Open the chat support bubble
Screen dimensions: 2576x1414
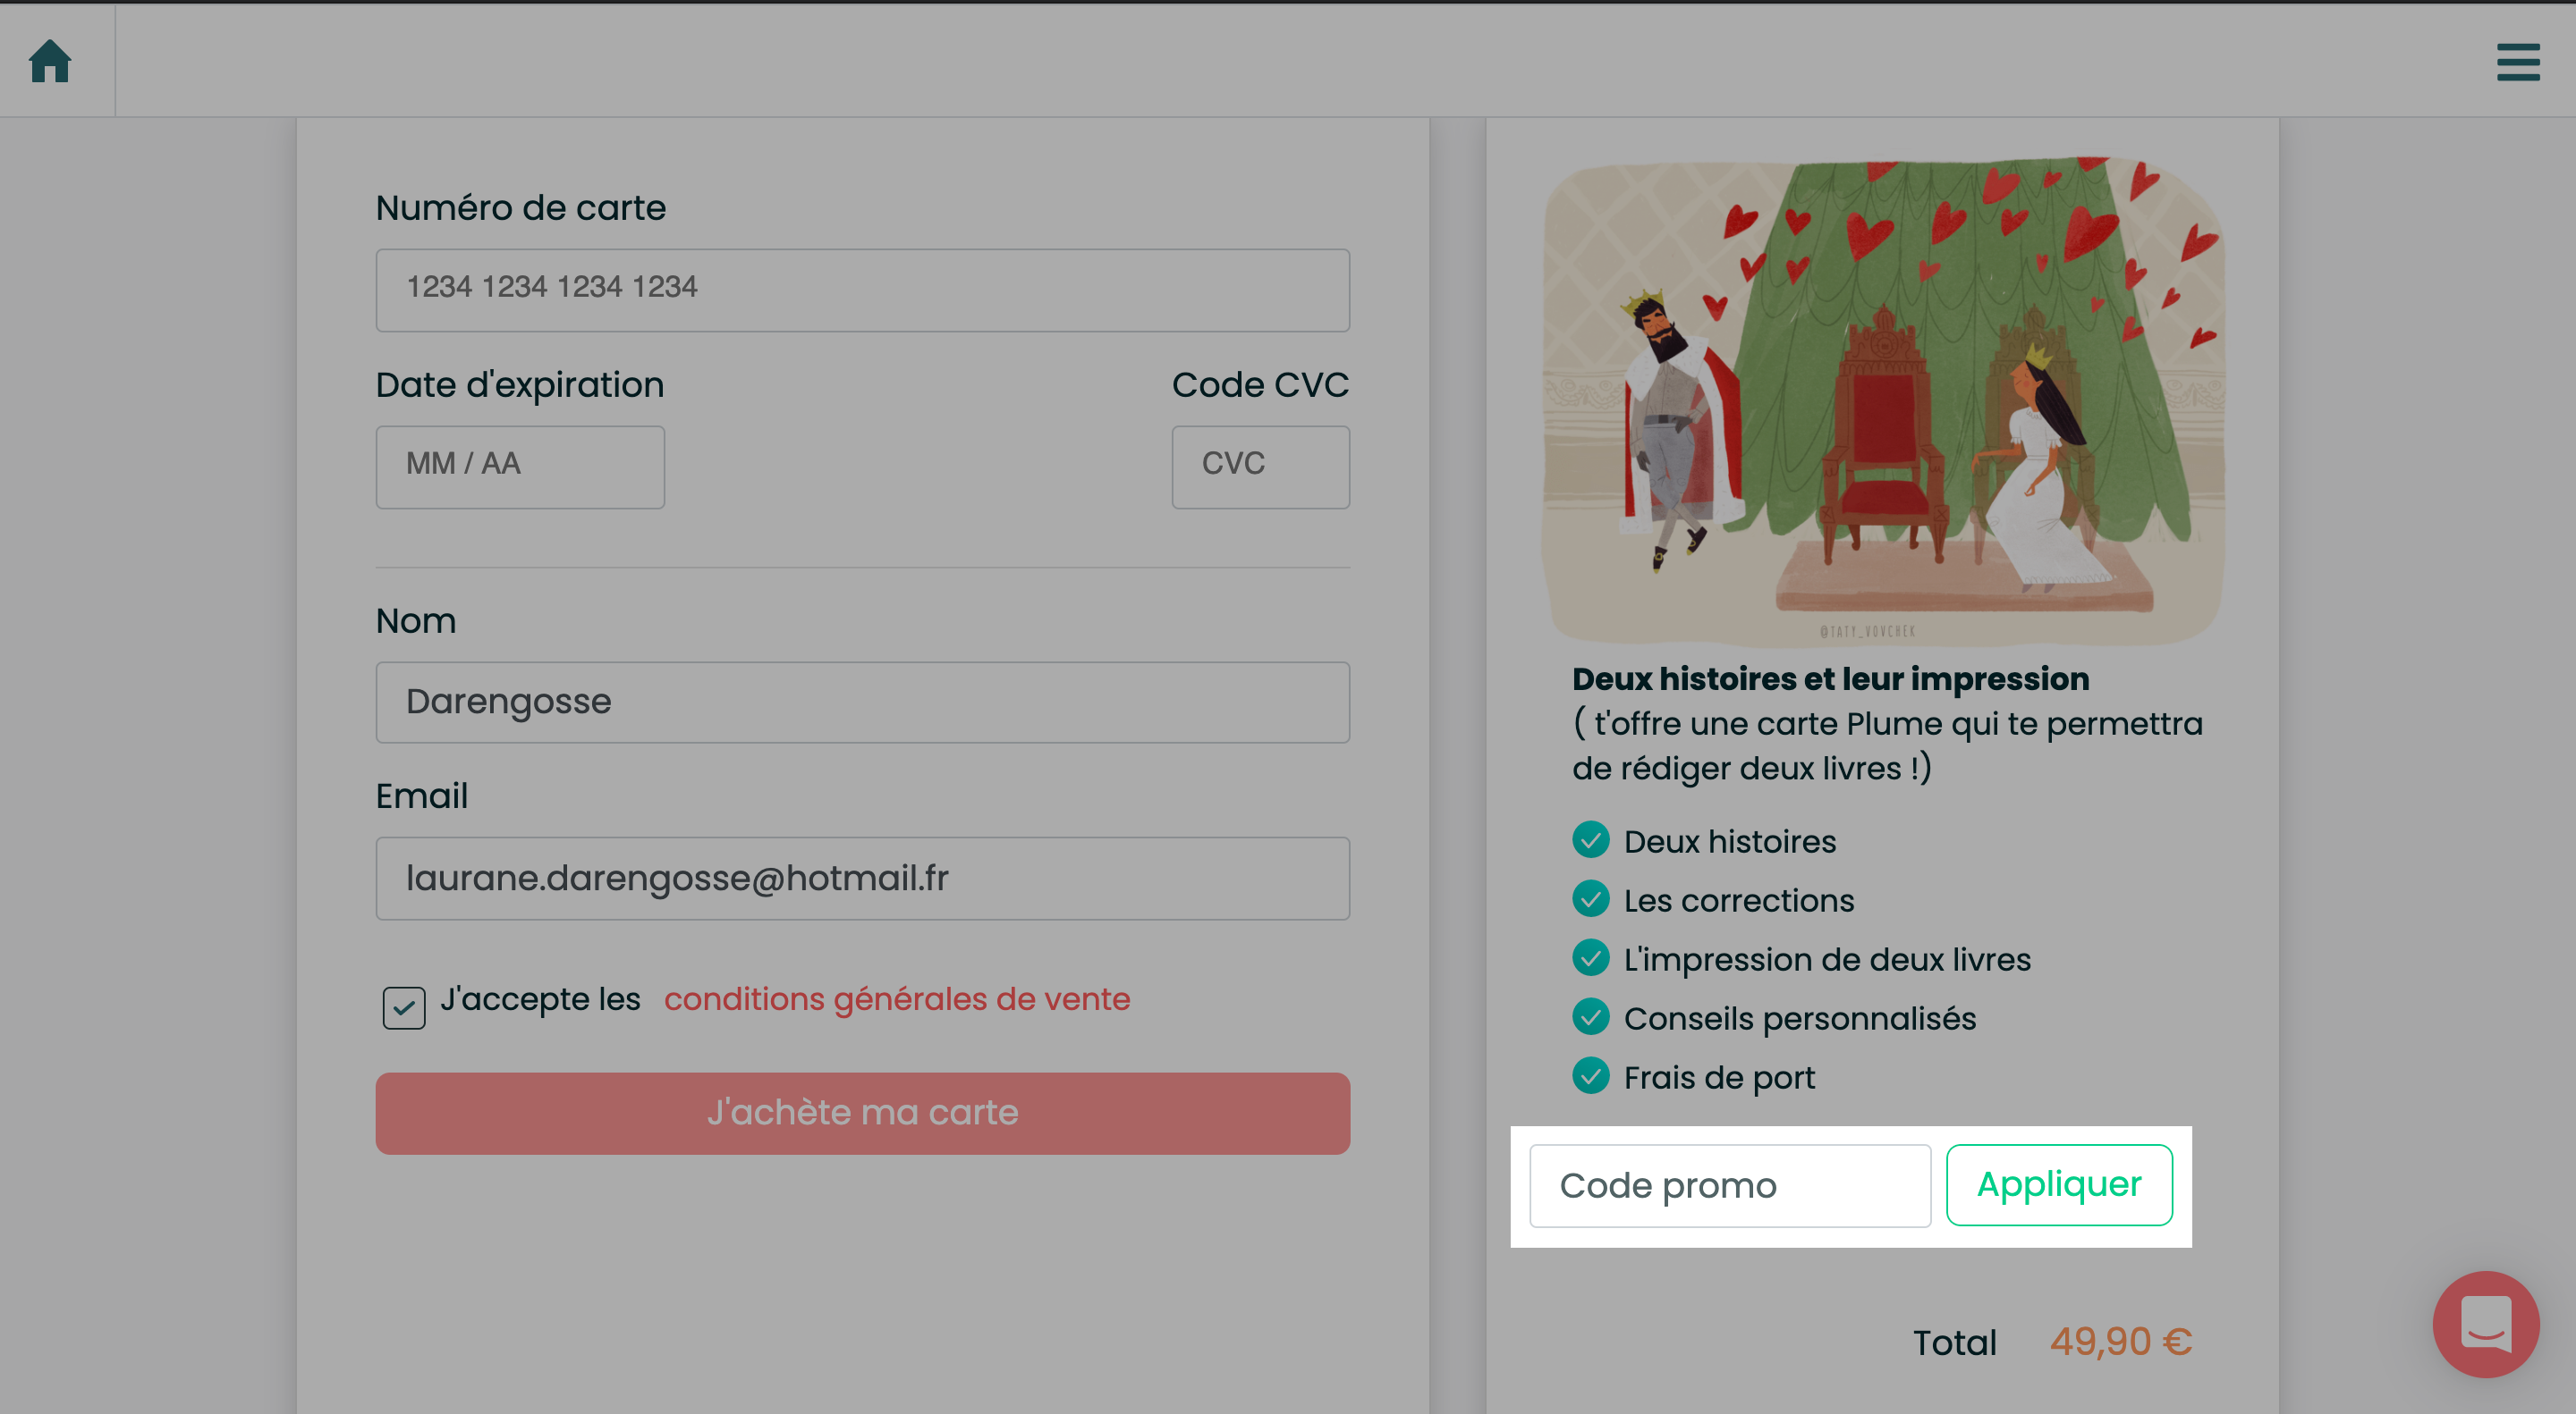tap(2485, 1323)
